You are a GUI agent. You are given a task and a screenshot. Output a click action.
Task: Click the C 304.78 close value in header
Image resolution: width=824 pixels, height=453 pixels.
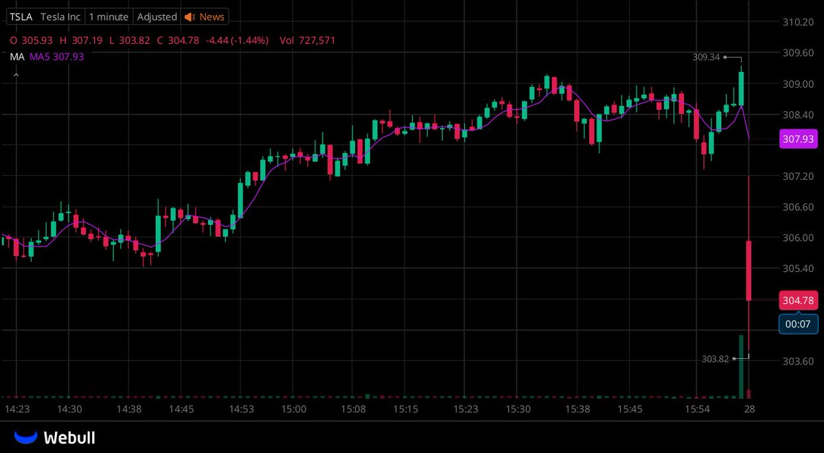pos(178,40)
